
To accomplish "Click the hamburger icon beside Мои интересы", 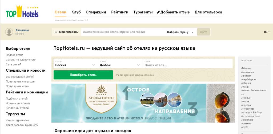I will pyautogui.click(x=56, y=32).
